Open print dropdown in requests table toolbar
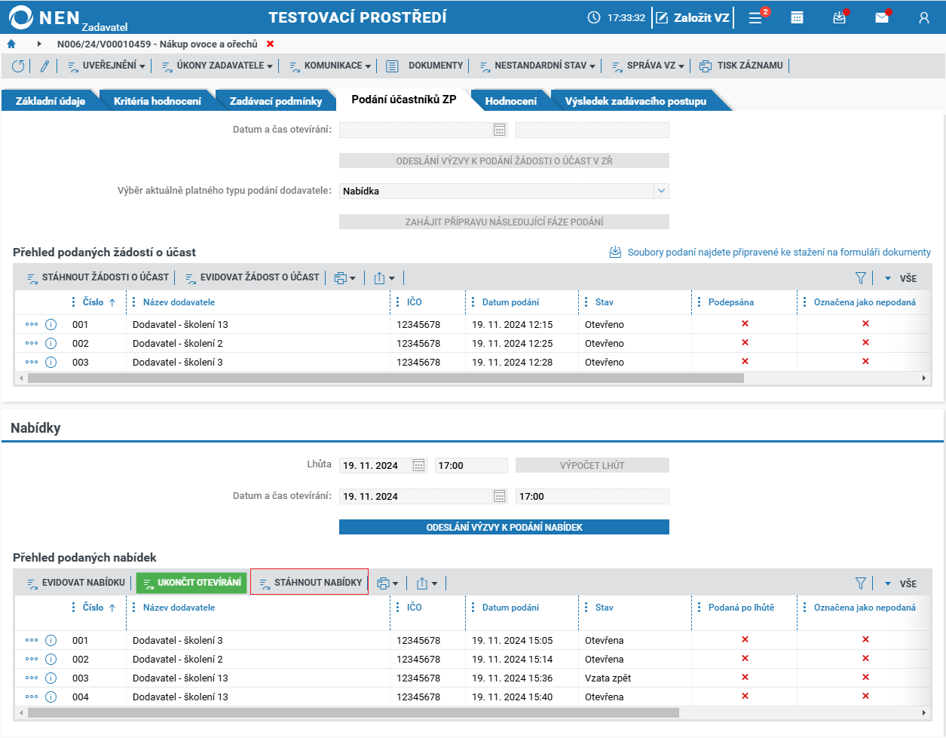The image size is (946, 738). coord(344,278)
